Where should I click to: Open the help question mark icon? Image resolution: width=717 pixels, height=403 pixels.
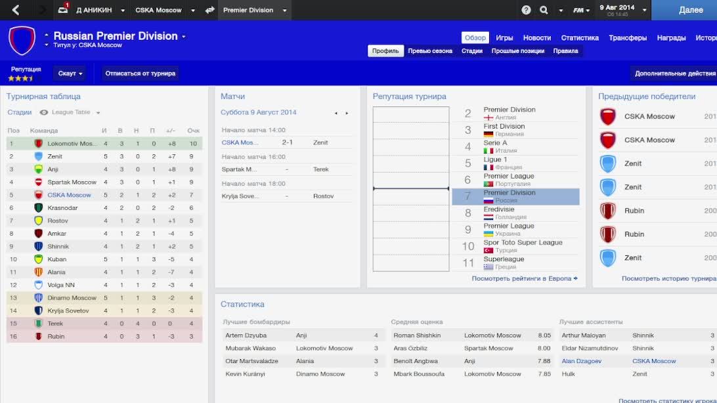526,10
